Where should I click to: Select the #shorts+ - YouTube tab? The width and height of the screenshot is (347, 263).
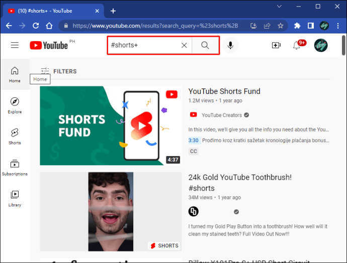[x=53, y=11]
